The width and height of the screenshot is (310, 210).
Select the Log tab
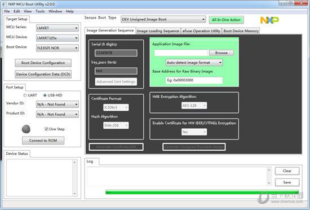point(92,161)
